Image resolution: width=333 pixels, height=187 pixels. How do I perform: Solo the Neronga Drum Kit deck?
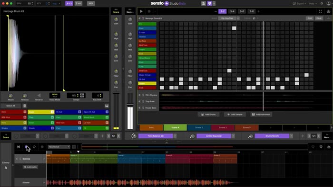click(143, 18)
